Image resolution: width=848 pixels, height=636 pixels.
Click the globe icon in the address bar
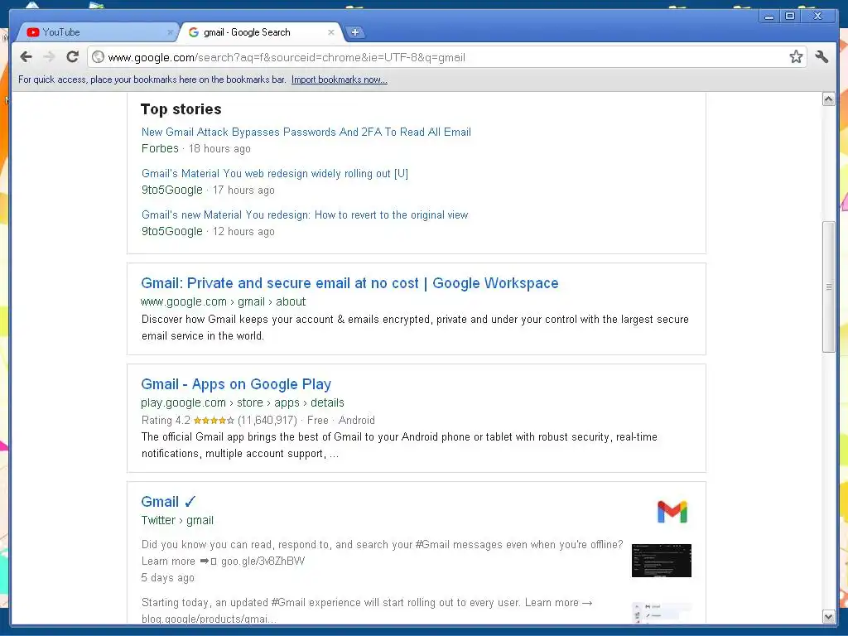click(x=98, y=57)
